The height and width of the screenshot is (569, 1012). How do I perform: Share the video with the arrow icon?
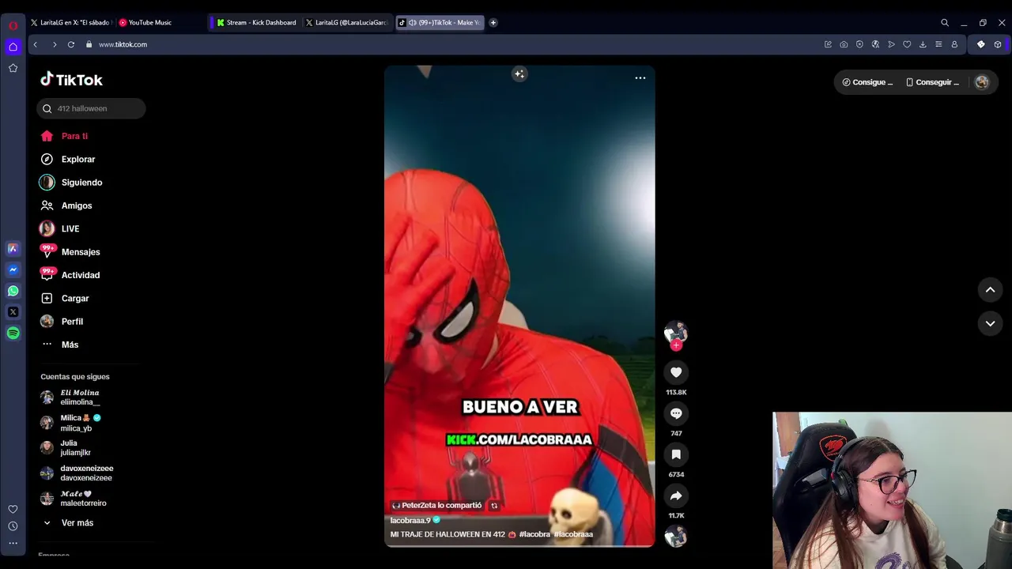pyautogui.click(x=676, y=496)
